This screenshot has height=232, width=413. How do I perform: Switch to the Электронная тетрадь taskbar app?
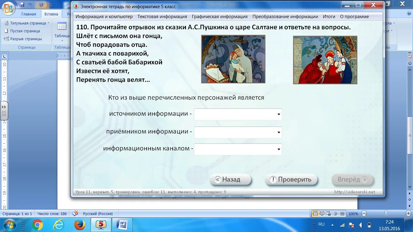point(101,225)
